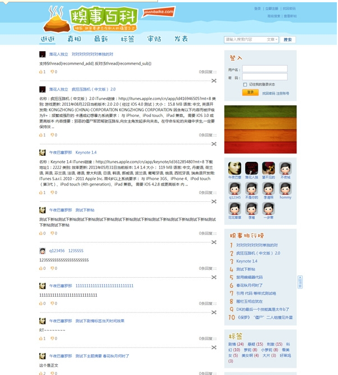Open sidebar avatar of user q12345
Screen dimensions: 338x375
235,188
